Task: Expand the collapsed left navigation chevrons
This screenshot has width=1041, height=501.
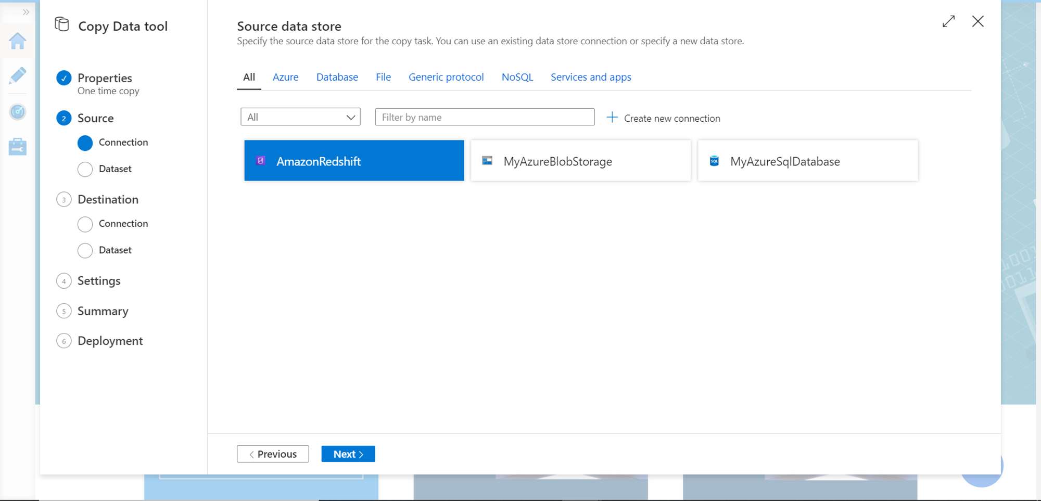Action: point(26,12)
